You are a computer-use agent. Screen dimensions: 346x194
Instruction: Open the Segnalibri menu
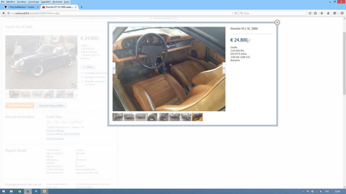click(x=46, y=2)
